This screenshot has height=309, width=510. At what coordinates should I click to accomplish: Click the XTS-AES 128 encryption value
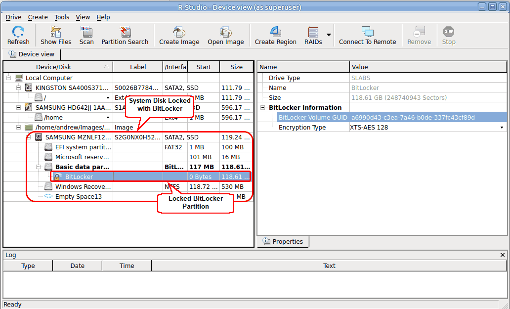(369, 128)
